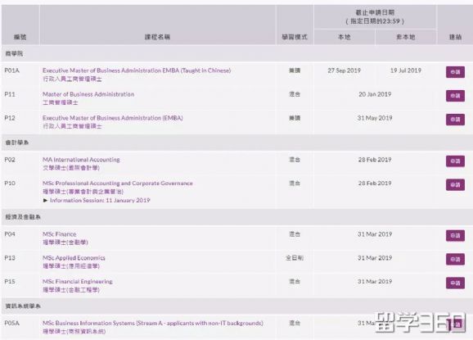Click the 本地 deadline column header

tap(345, 37)
